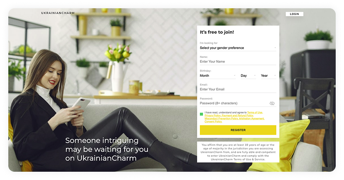Click the LOGIN button
344x180 pixels.
click(x=295, y=14)
